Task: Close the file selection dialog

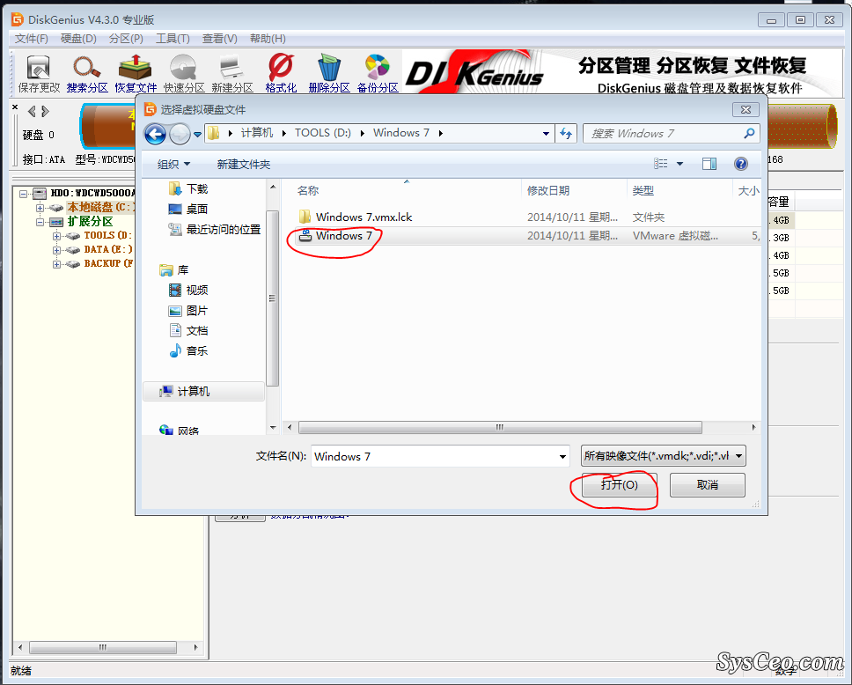Action: tap(745, 109)
